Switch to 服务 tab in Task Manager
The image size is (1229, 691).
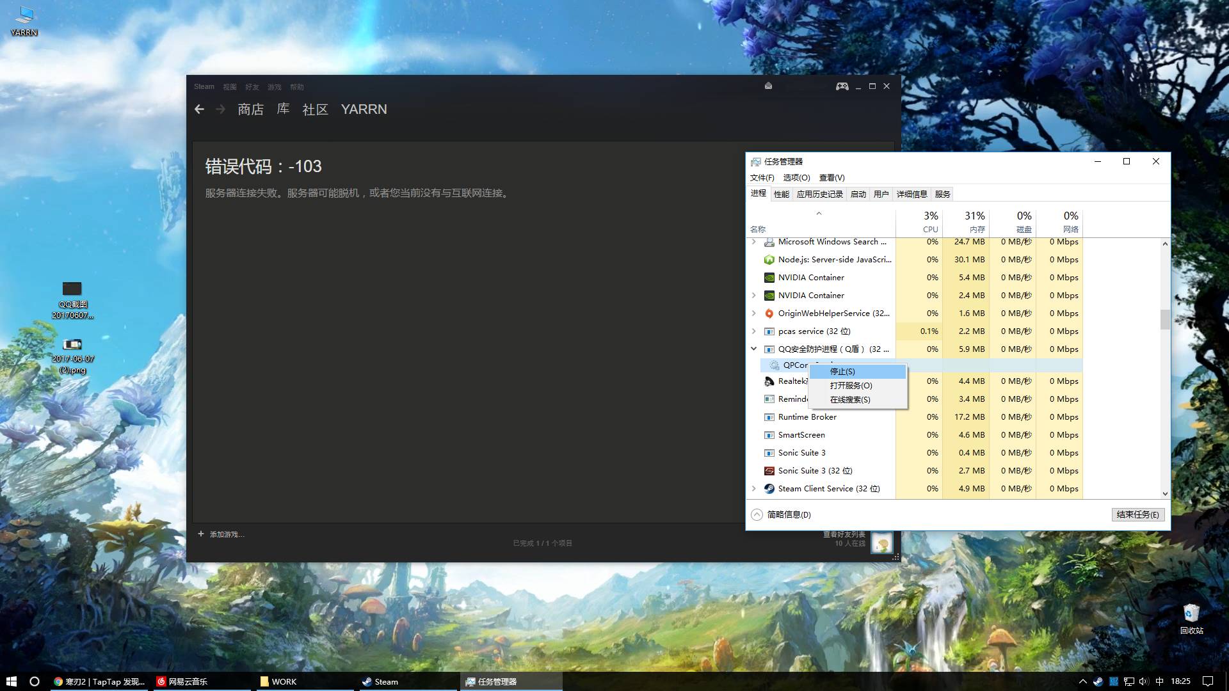click(942, 195)
